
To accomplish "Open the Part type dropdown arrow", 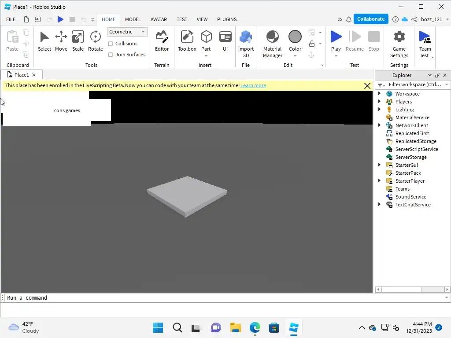I will [206, 56].
